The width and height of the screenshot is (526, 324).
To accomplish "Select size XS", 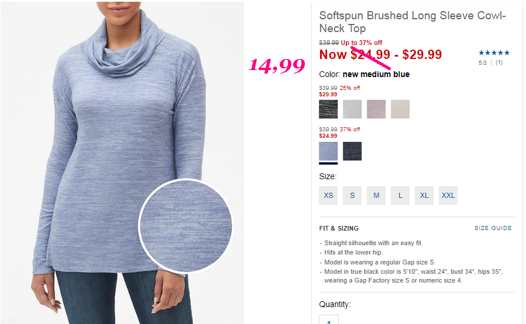I will [328, 196].
